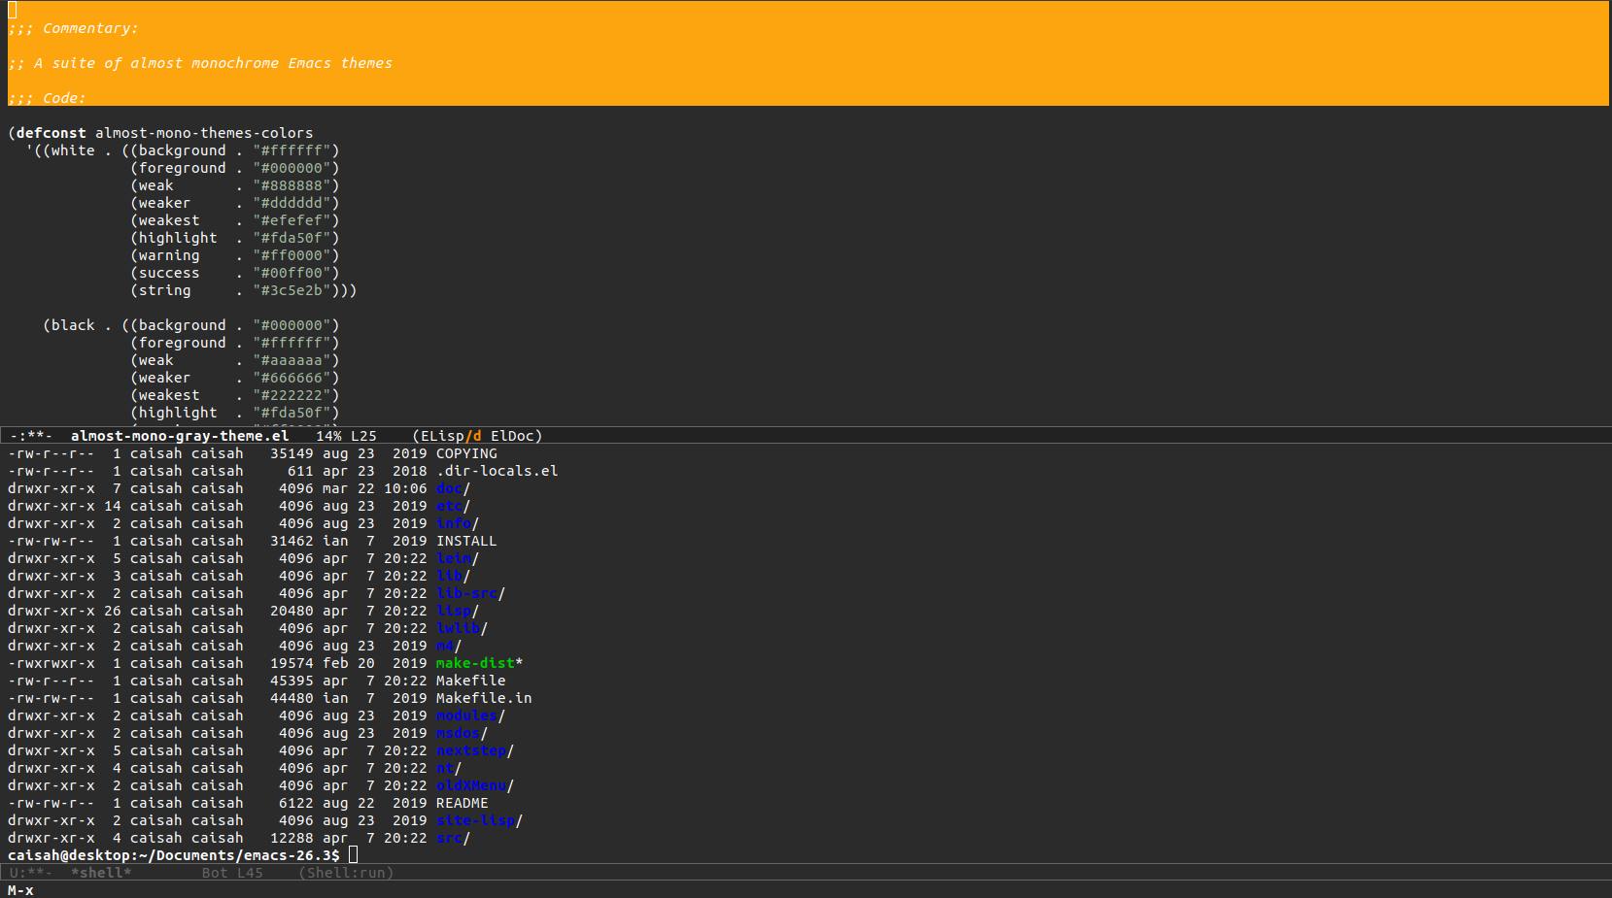Image resolution: width=1612 pixels, height=898 pixels.
Task: Click the *shell* buffer name in mode line
Action: click(101, 873)
